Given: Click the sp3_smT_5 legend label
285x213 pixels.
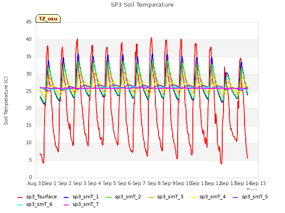Looking at the screenshot, I should click(x=255, y=197).
